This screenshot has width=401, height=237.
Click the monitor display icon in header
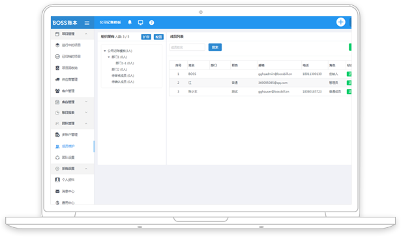pyautogui.click(x=140, y=23)
